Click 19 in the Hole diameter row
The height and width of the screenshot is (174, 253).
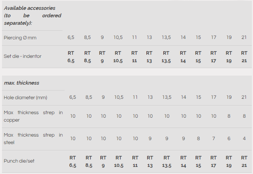click(x=229, y=97)
